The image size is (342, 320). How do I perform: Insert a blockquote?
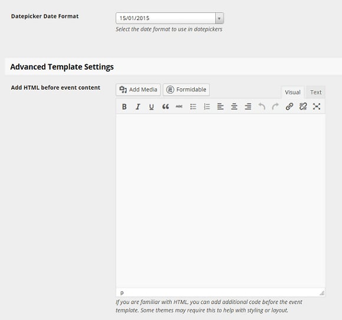point(165,107)
